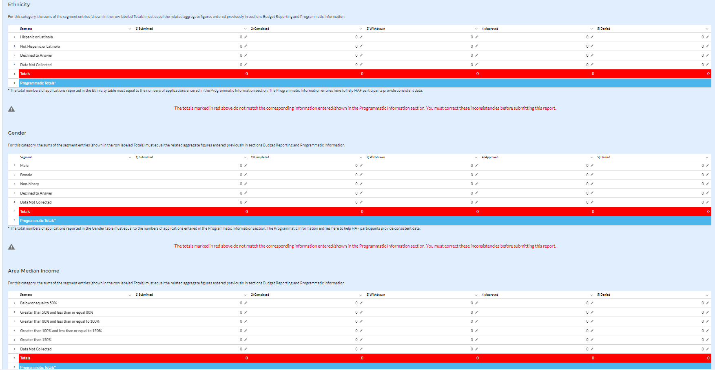The height and width of the screenshot is (370, 715).
Task: Open Completed column dropdown in Gender table
Action: pyautogui.click(x=361, y=157)
